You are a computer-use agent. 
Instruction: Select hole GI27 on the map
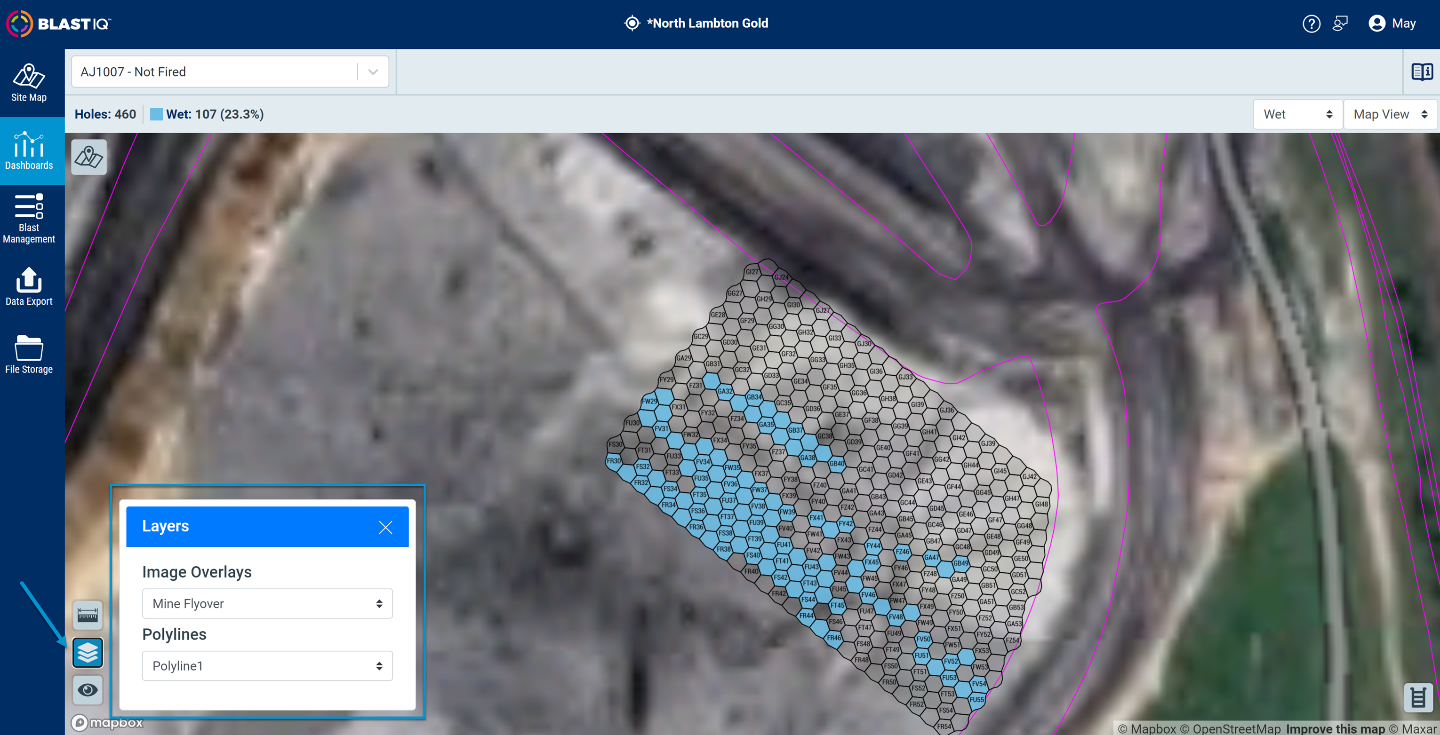[752, 272]
